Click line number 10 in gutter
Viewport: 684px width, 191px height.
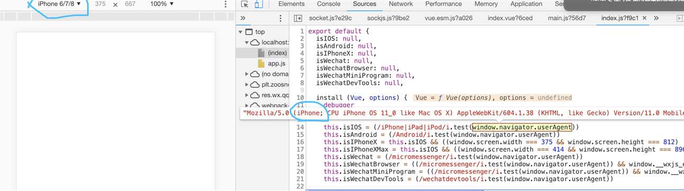click(300, 98)
